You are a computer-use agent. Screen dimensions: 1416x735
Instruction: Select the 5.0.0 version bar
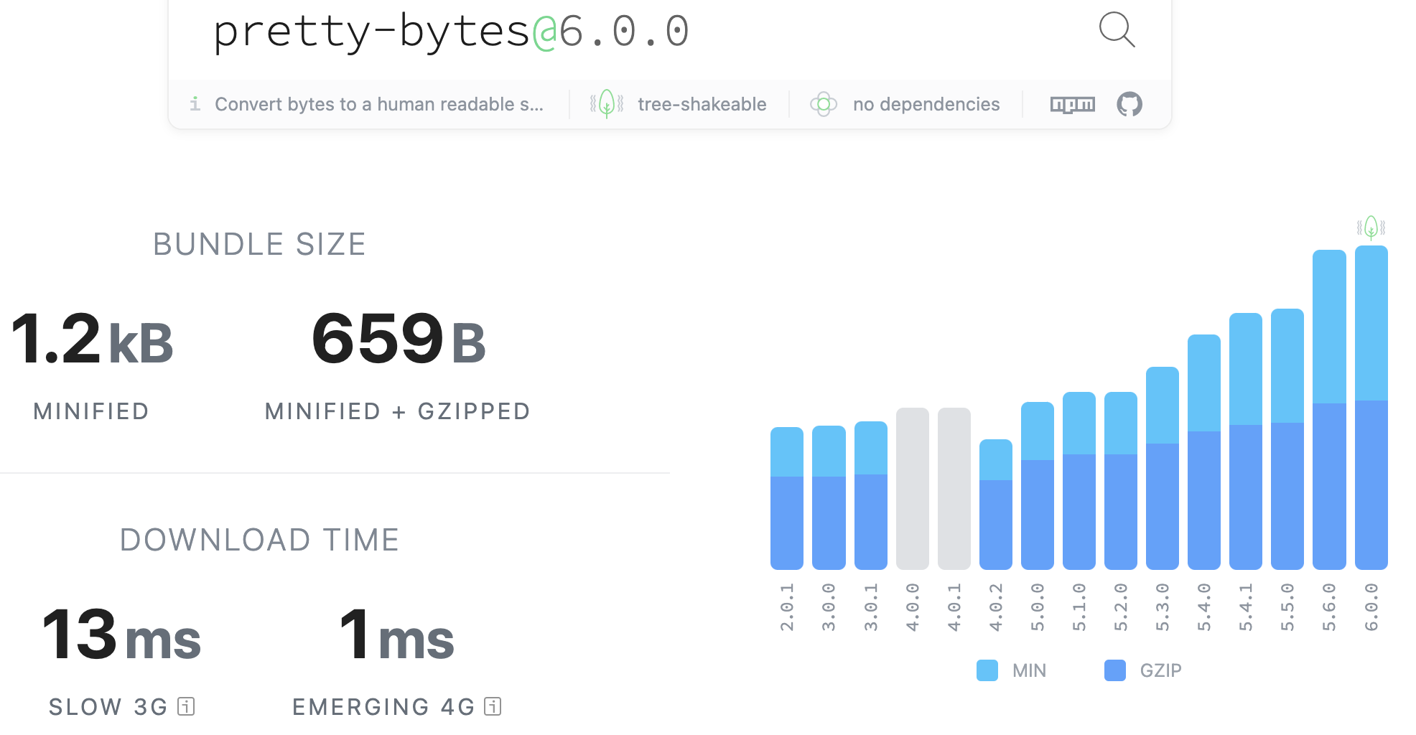coord(1038,486)
